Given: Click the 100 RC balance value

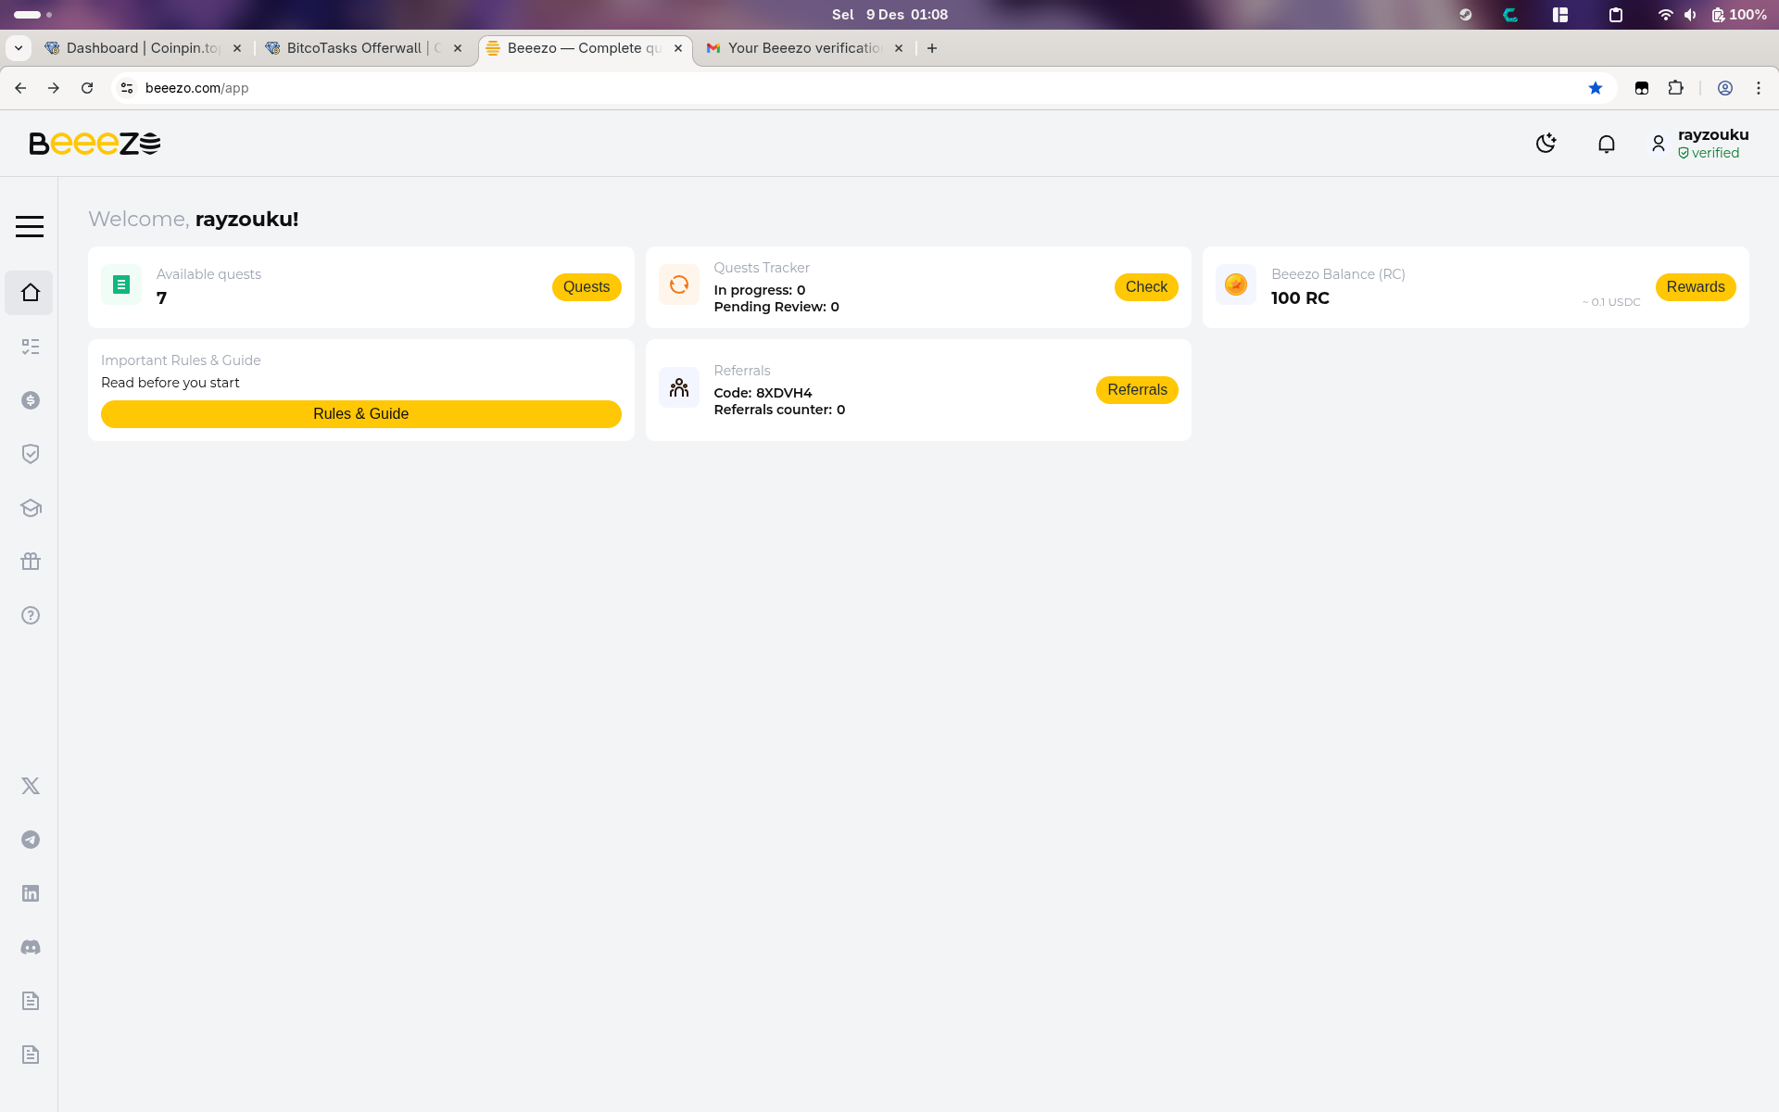Looking at the screenshot, I should 1300,298.
